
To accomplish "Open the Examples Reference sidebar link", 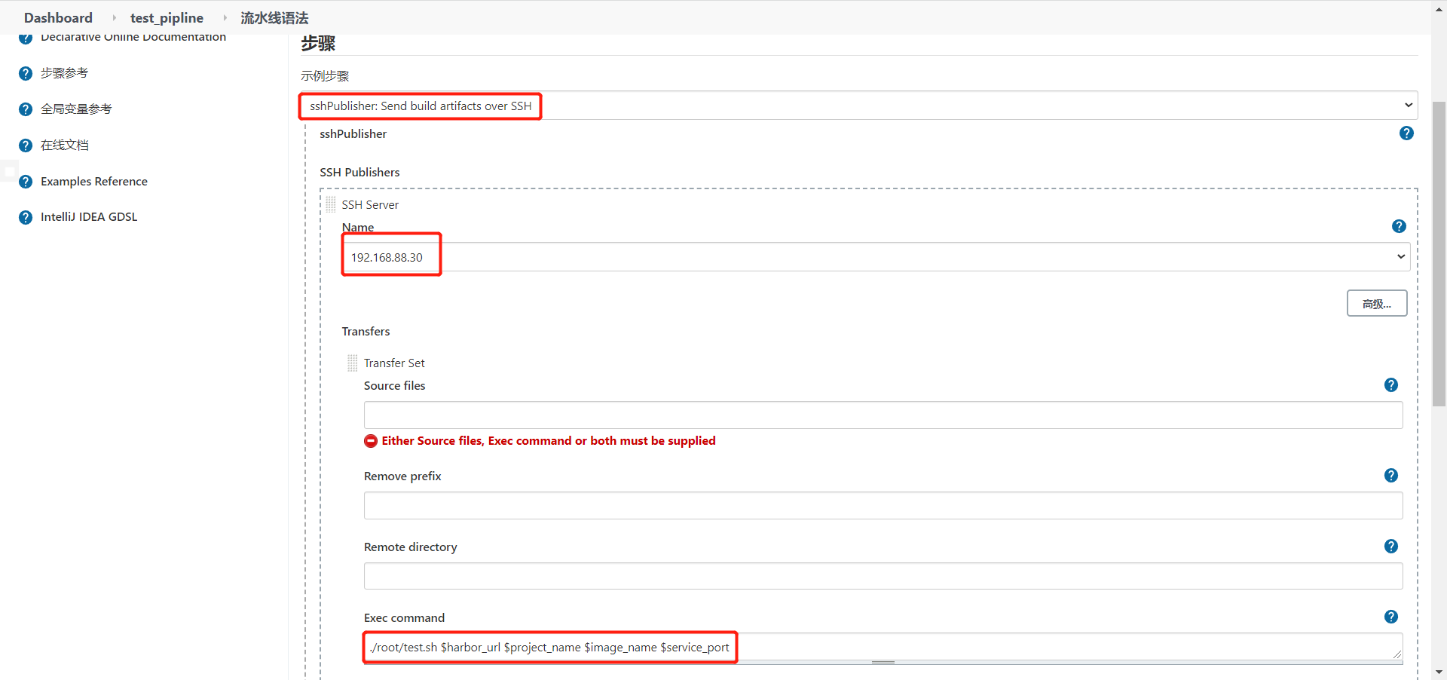I will [94, 182].
